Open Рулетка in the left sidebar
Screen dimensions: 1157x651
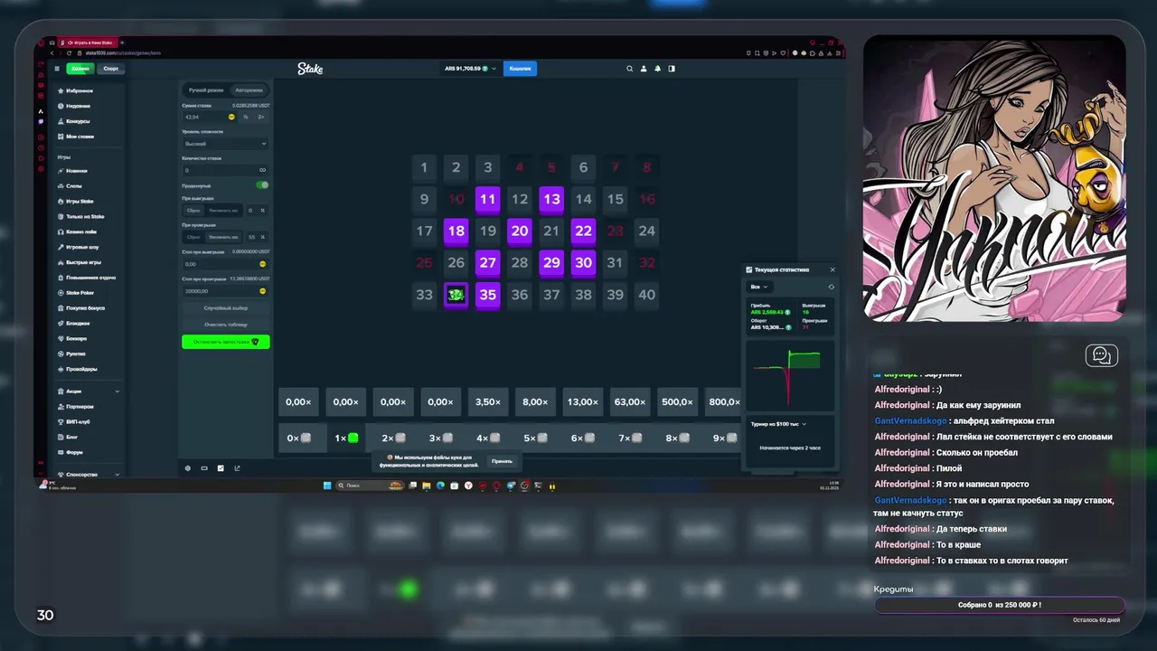coord(77,354)
